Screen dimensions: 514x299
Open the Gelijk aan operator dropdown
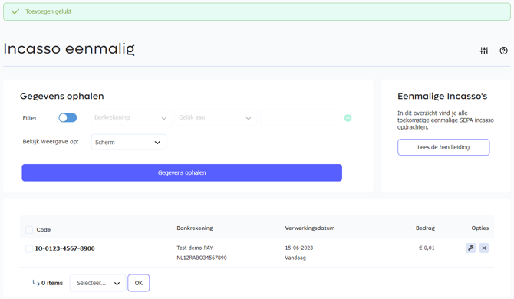pos(216,117)
